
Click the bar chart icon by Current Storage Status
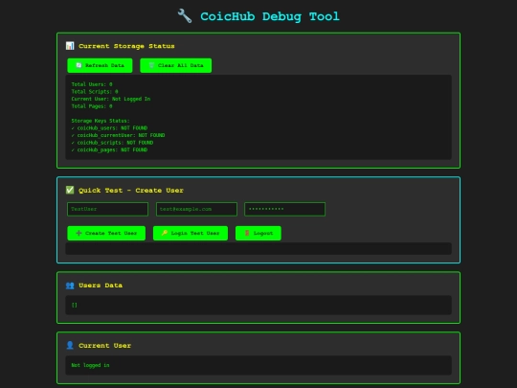70,46
